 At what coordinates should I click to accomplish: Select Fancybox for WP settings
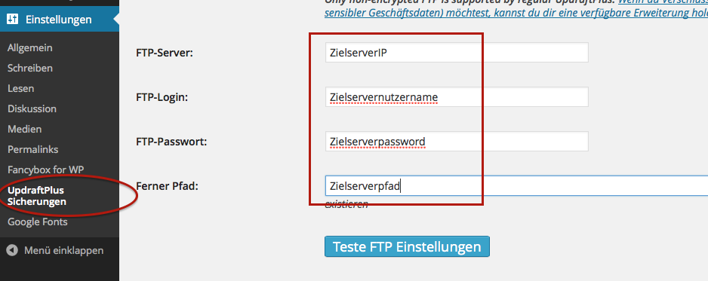coord(45,170)
